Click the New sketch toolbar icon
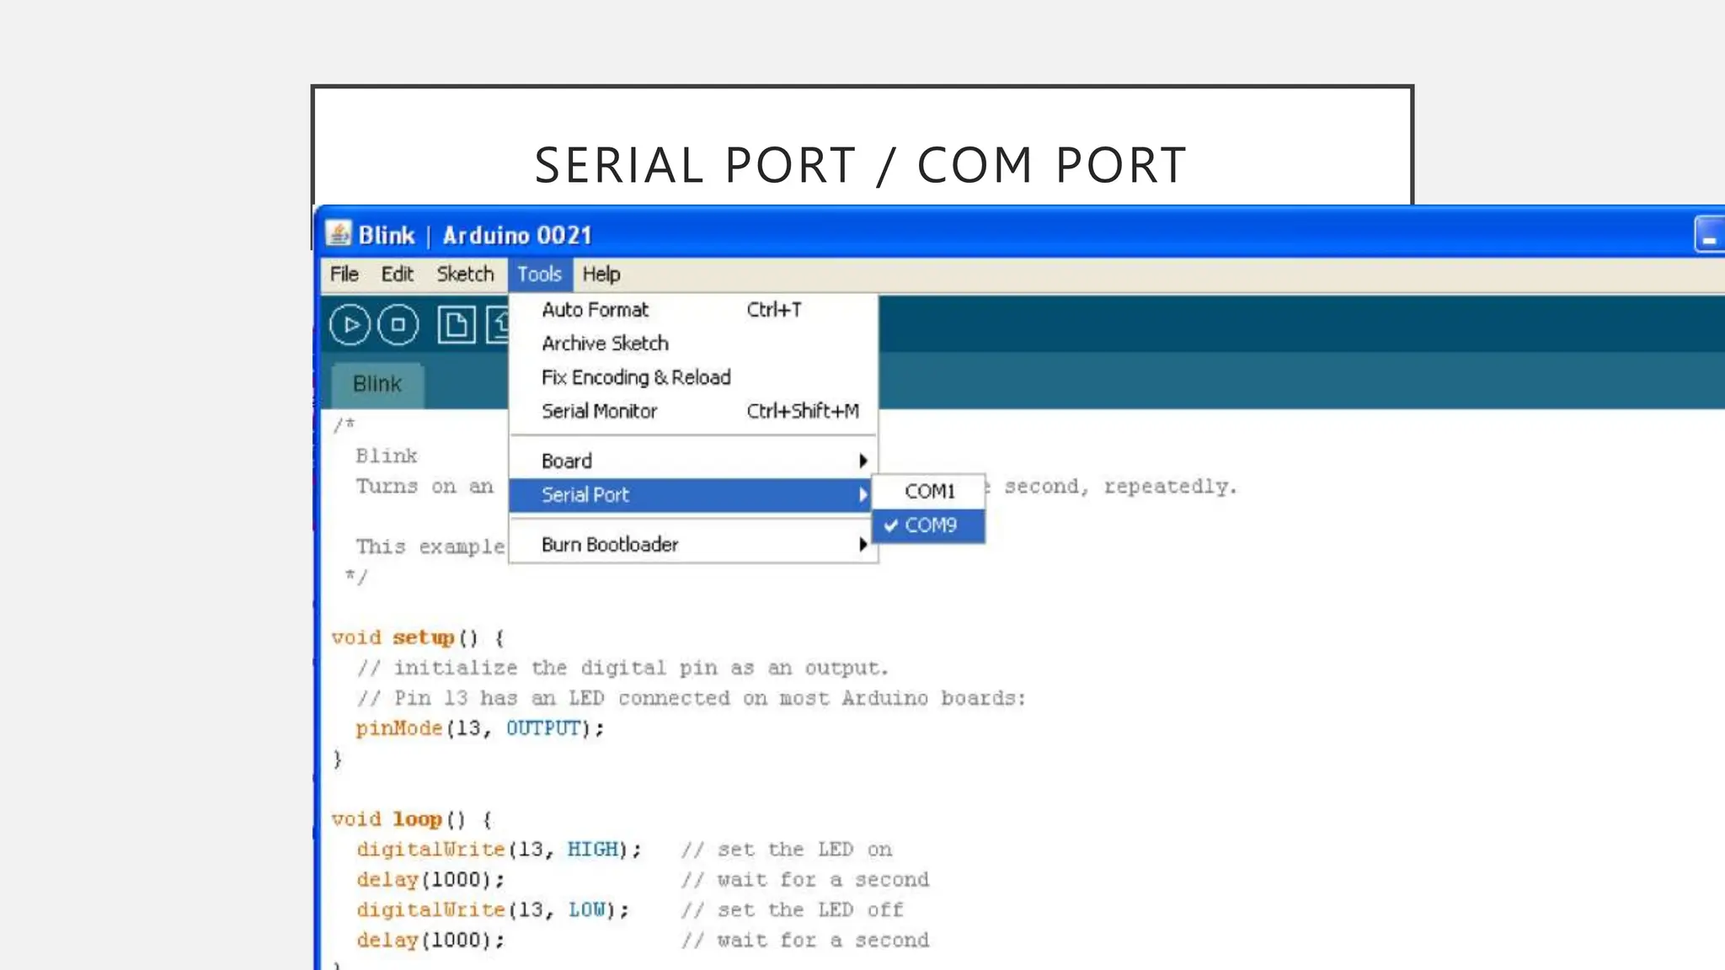 pos(457,325)
